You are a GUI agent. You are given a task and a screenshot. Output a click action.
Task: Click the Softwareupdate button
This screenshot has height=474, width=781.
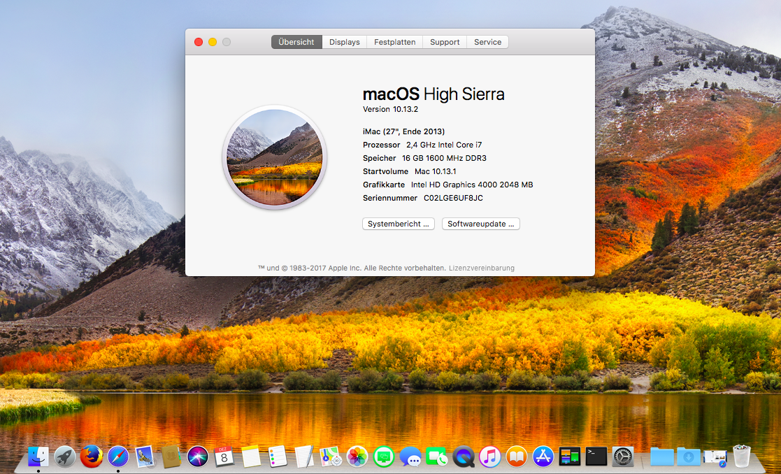pos(480,224)
